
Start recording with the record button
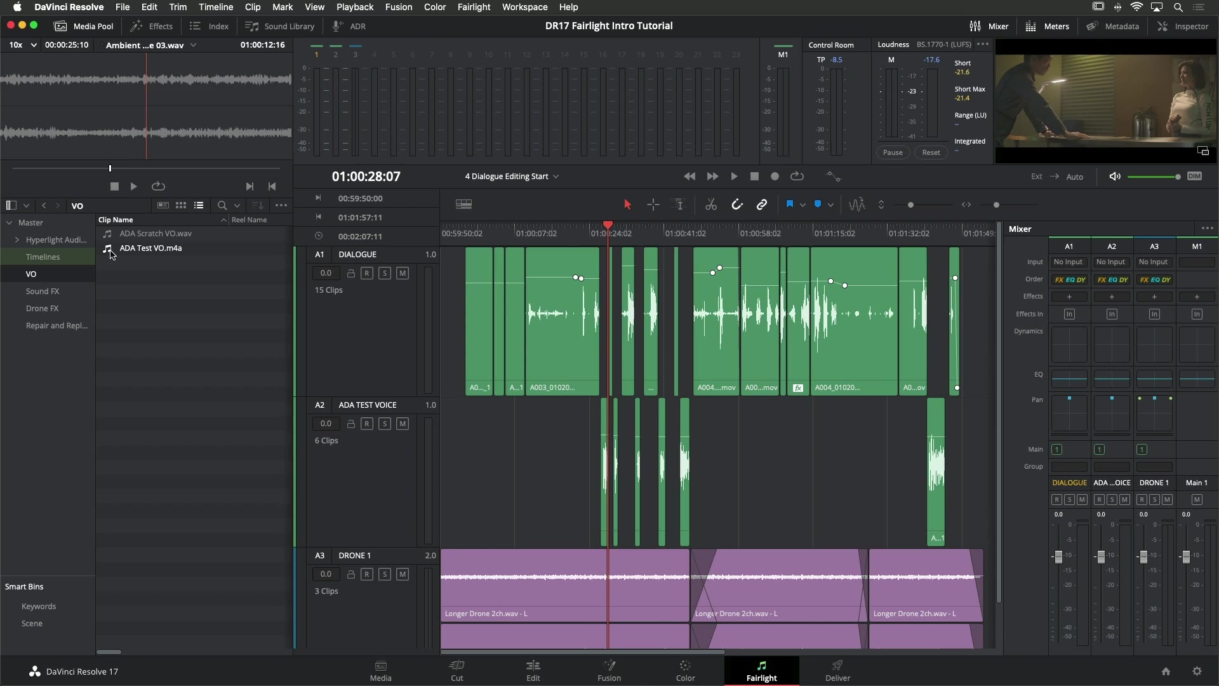click(775, 177)
